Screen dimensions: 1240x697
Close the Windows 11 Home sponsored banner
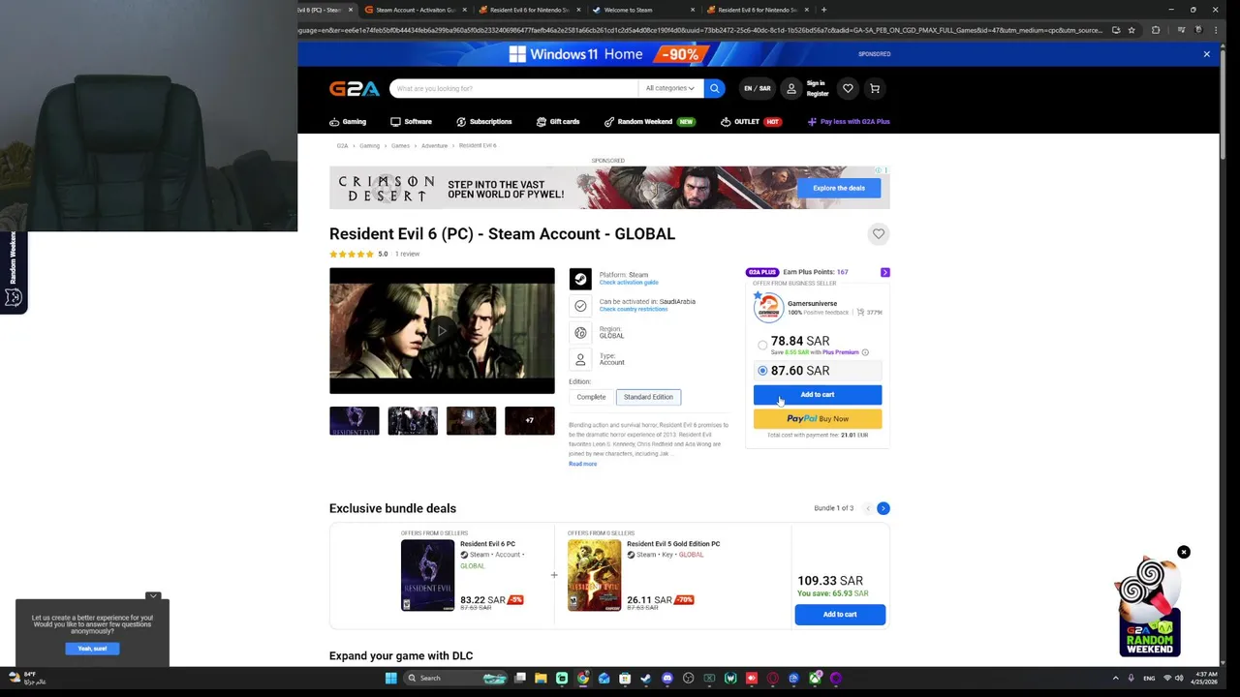1206,54
